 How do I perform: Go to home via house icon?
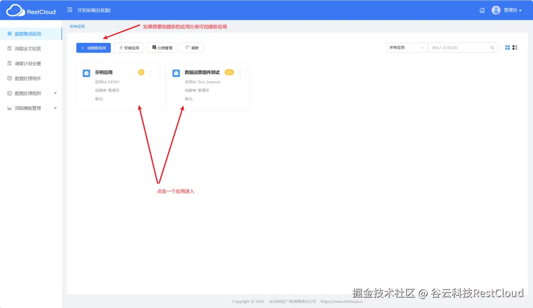click(x=482, y=10)
